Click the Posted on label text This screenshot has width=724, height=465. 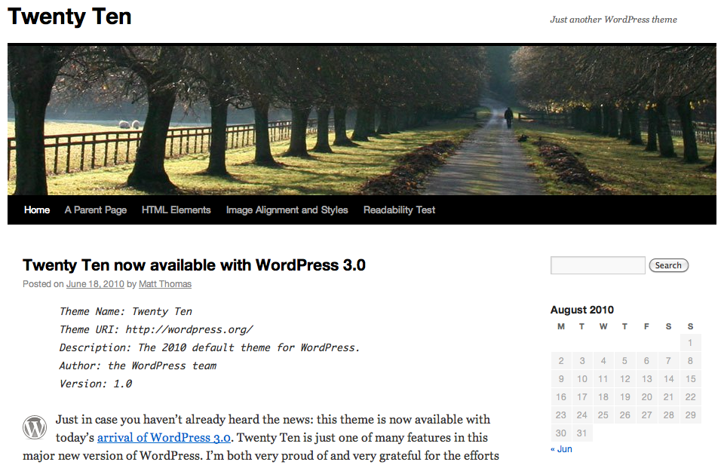click(43, 284)
